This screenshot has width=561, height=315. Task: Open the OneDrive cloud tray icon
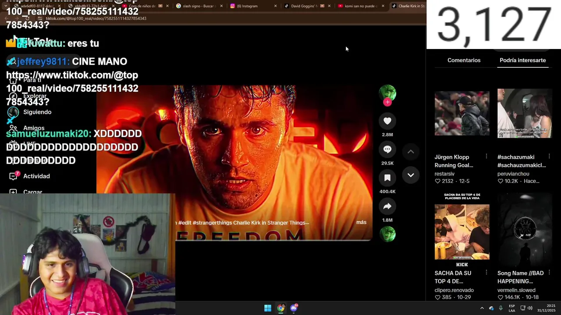tap(491, 308)
